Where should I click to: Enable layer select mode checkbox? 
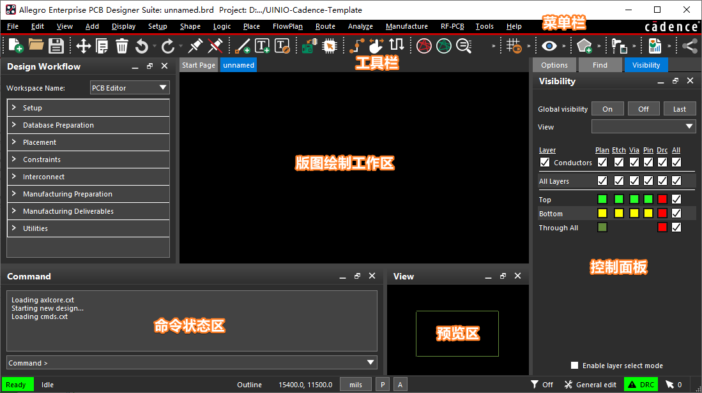(575, 366)
